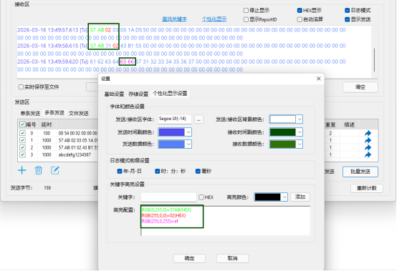Toggle the HEX显示 checkbox
Image resolution: width=397 pixels, height=271 pixels.
pyautogui.click(x=300, y=10)
